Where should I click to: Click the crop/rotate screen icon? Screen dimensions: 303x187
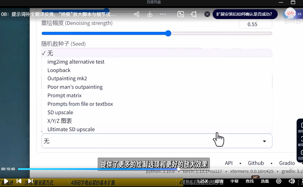(193, 14)
